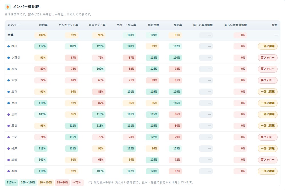Screen dimensions: 285x190
Task: Click the 成約率 column header
Action: pos(43,25)
